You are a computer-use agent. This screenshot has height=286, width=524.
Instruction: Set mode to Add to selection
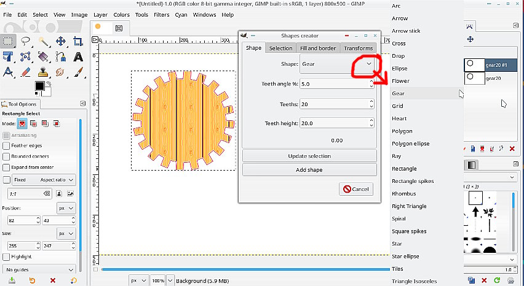coord(33,123)
